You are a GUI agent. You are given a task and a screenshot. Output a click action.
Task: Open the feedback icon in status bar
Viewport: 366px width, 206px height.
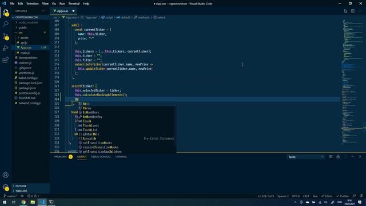tap(355, 196)
